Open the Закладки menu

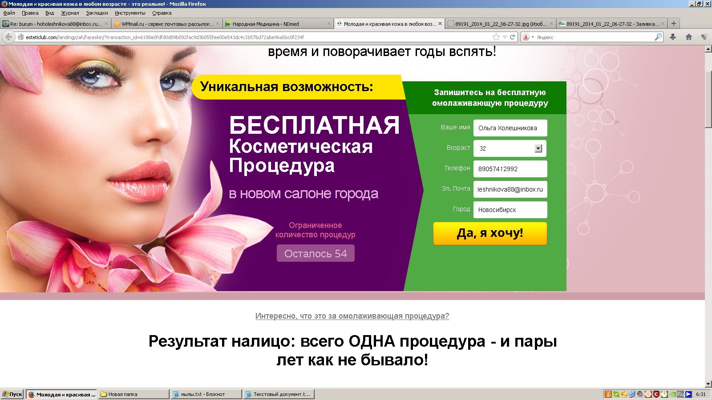pyautogui.click(x=97, y=13)
